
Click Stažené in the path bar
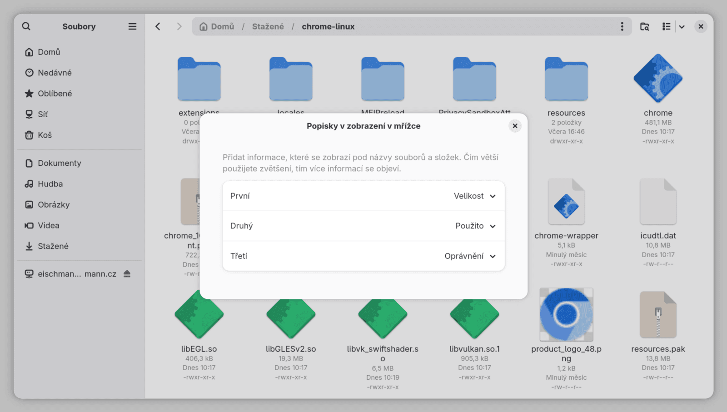pos(268,26)
